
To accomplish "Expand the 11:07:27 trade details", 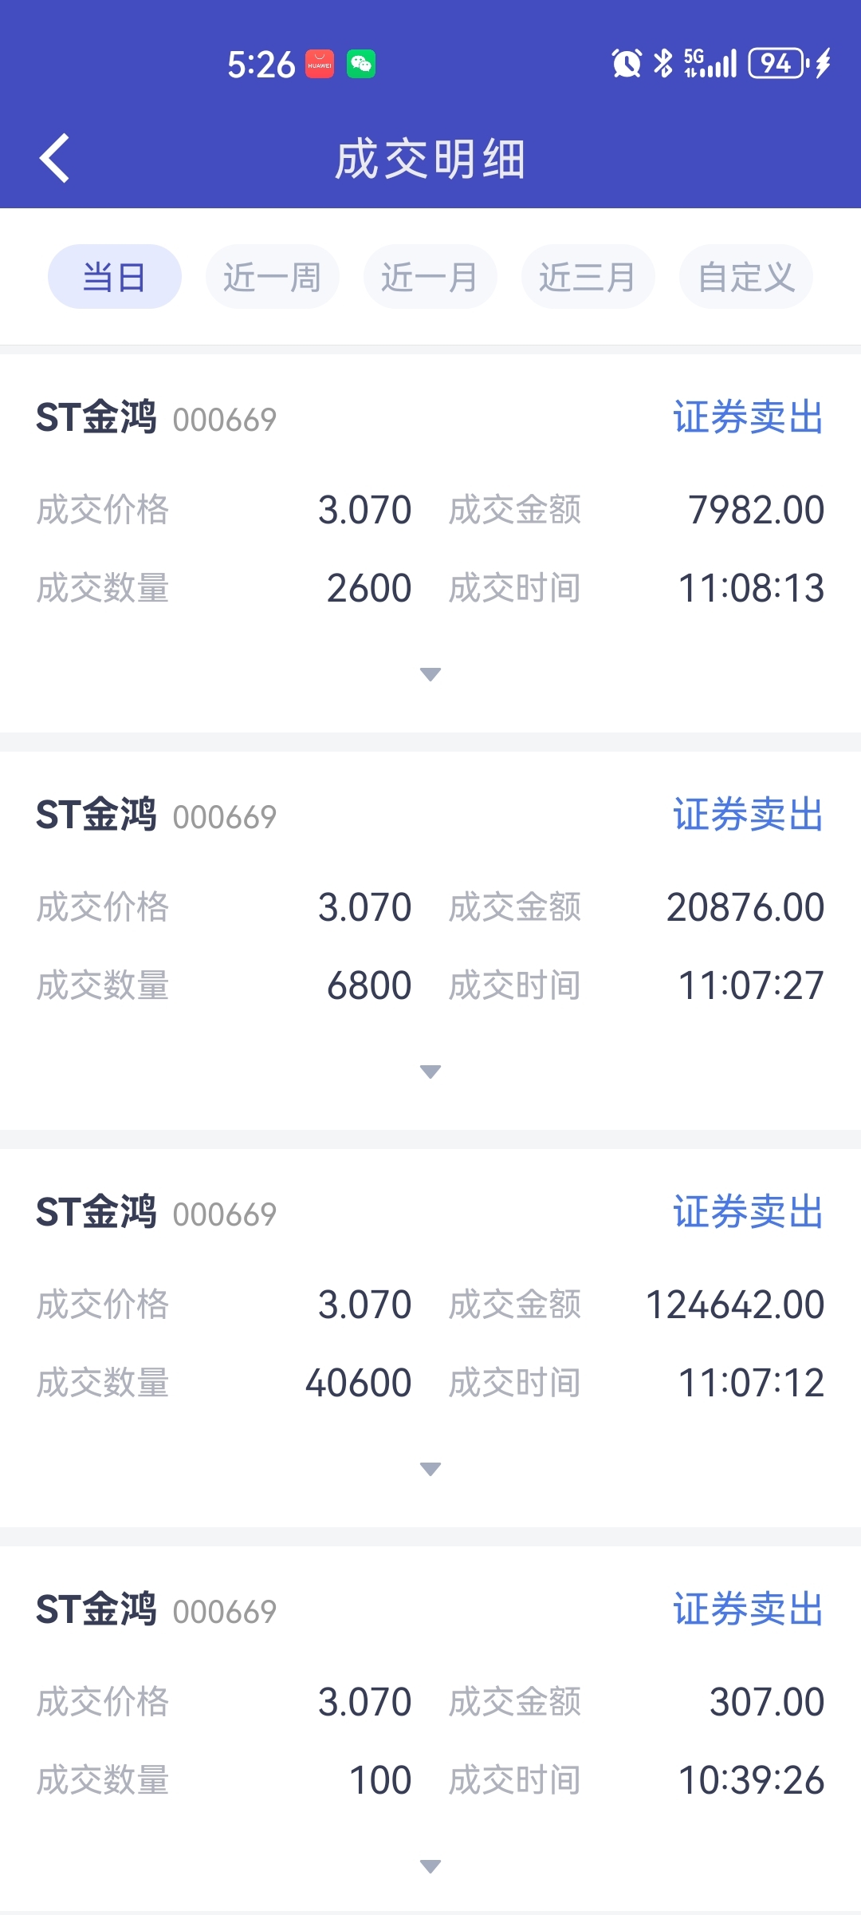I will point(431,1072).
